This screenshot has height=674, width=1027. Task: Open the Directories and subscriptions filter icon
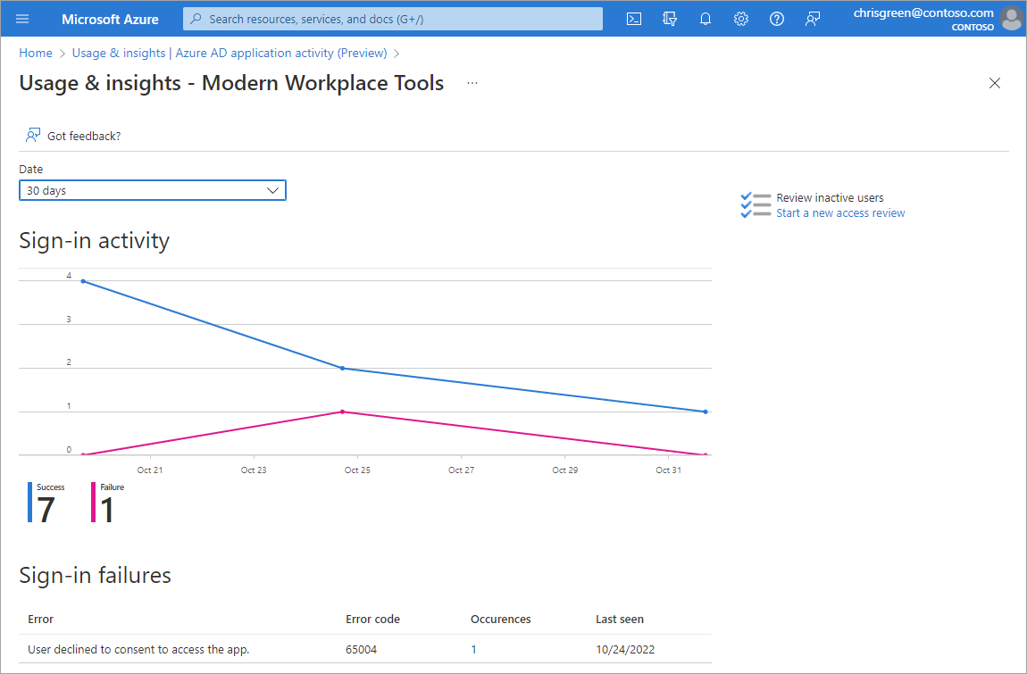(x=670, y=19)
